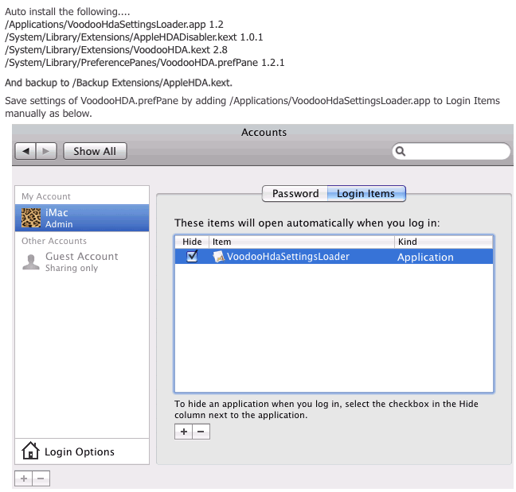The width and height of the screenshot is (516, 492).
Task: Select the Login Items tab
Action: point(366,193)
